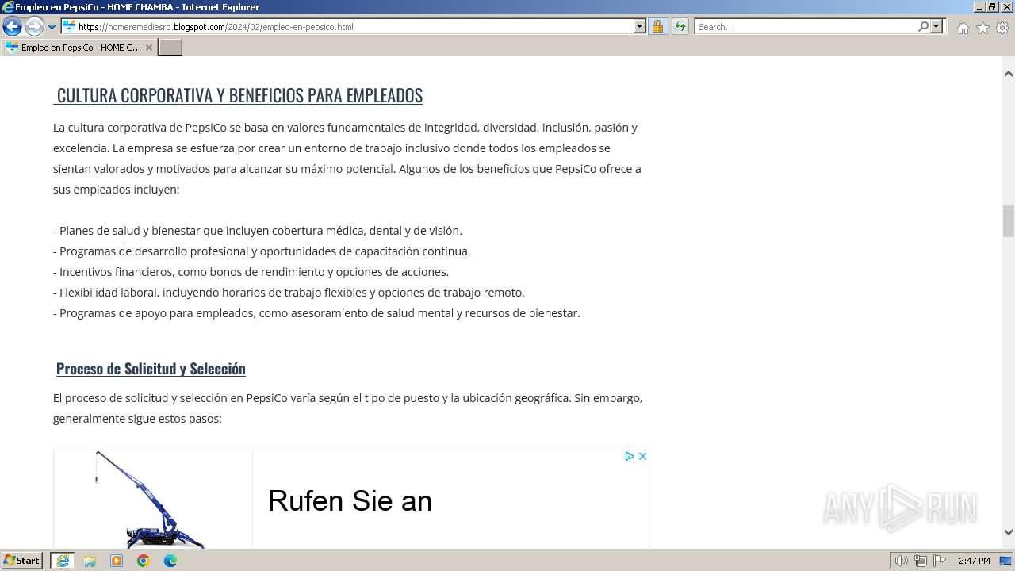The image size is (1015, 571).
Task: Expand the address bar autocomplete dropdown
Action: point(640,27)
